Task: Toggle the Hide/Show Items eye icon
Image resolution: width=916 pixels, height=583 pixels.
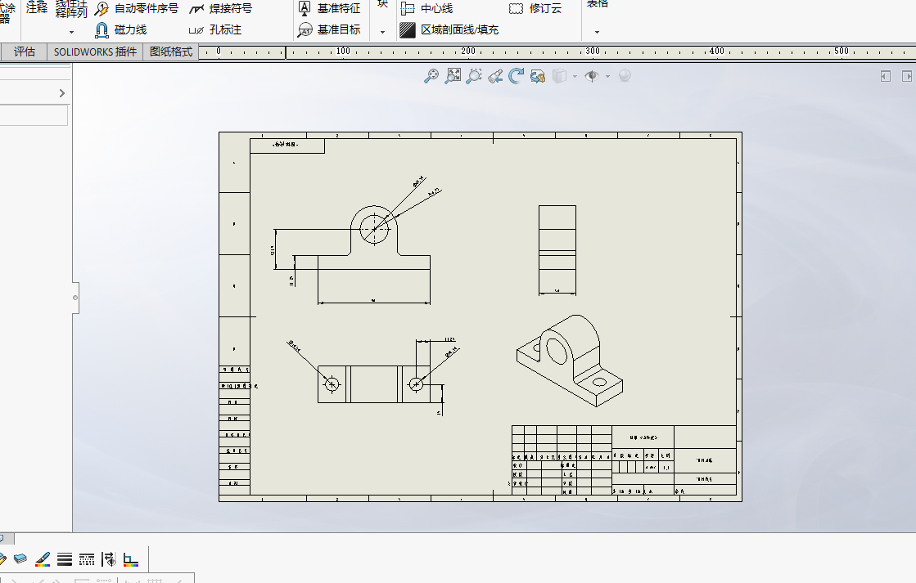Action: point(592,76)
